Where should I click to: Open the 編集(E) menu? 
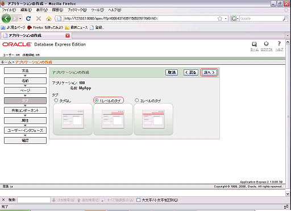(x=26, y=10)
